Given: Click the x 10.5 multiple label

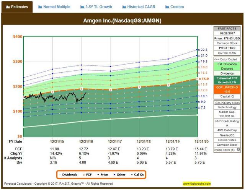Looking at the screenshot, I should tap(203, 96).
